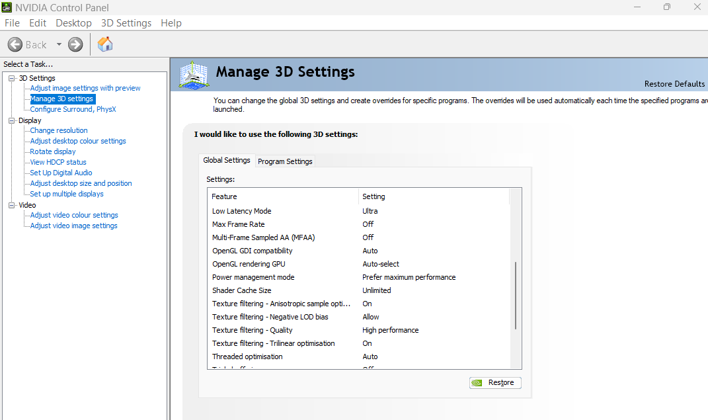Collapse the 3D Settings tree node
This screenshot has width=708, height=420.
click(12, 78)
